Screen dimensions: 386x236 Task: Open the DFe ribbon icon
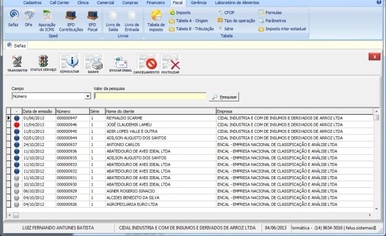click(29, 18)
